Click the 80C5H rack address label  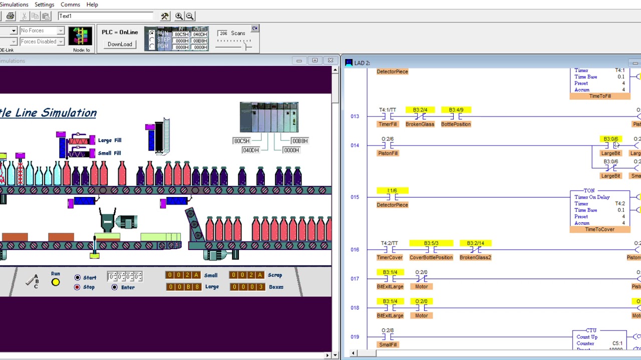(x=241, y=141)
